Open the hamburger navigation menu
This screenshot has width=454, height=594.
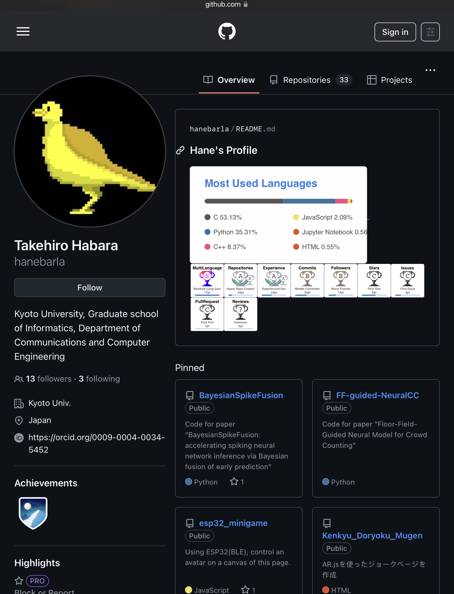23,31
